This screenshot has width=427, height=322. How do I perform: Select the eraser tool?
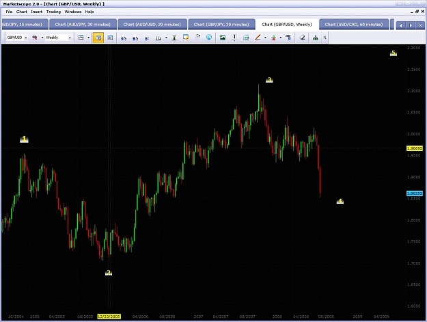tap(302, 38)
